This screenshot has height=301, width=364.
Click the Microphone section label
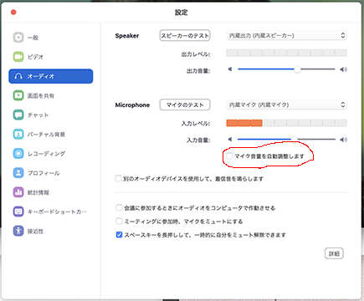pyautogui.click(x=132, y=105)
